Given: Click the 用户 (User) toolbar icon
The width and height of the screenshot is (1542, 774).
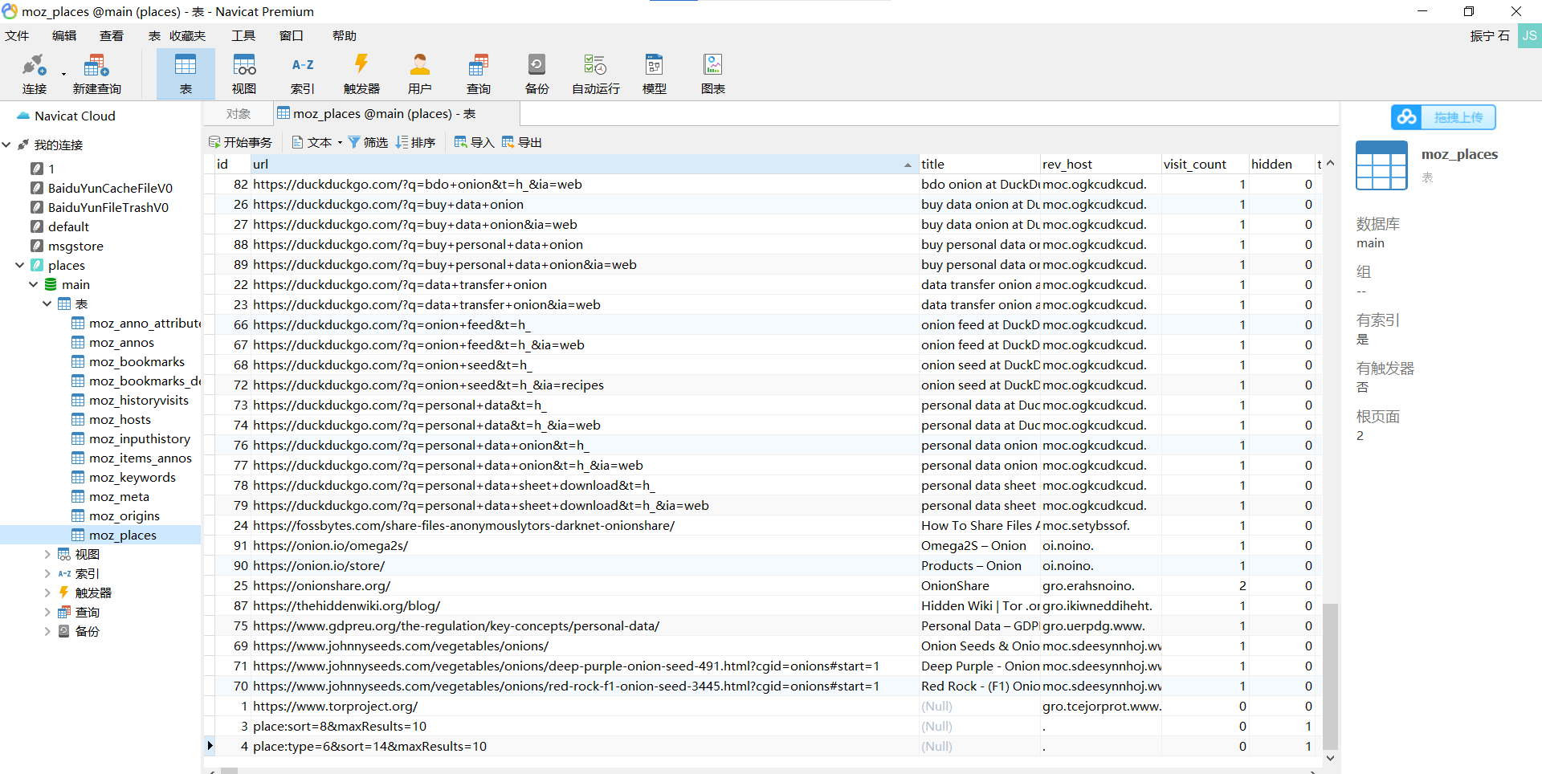Looking at the screenshot, I should 420,73.
